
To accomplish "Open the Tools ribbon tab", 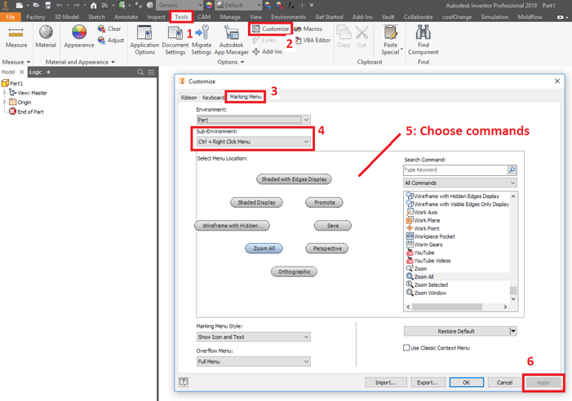I will coord(181,17).
